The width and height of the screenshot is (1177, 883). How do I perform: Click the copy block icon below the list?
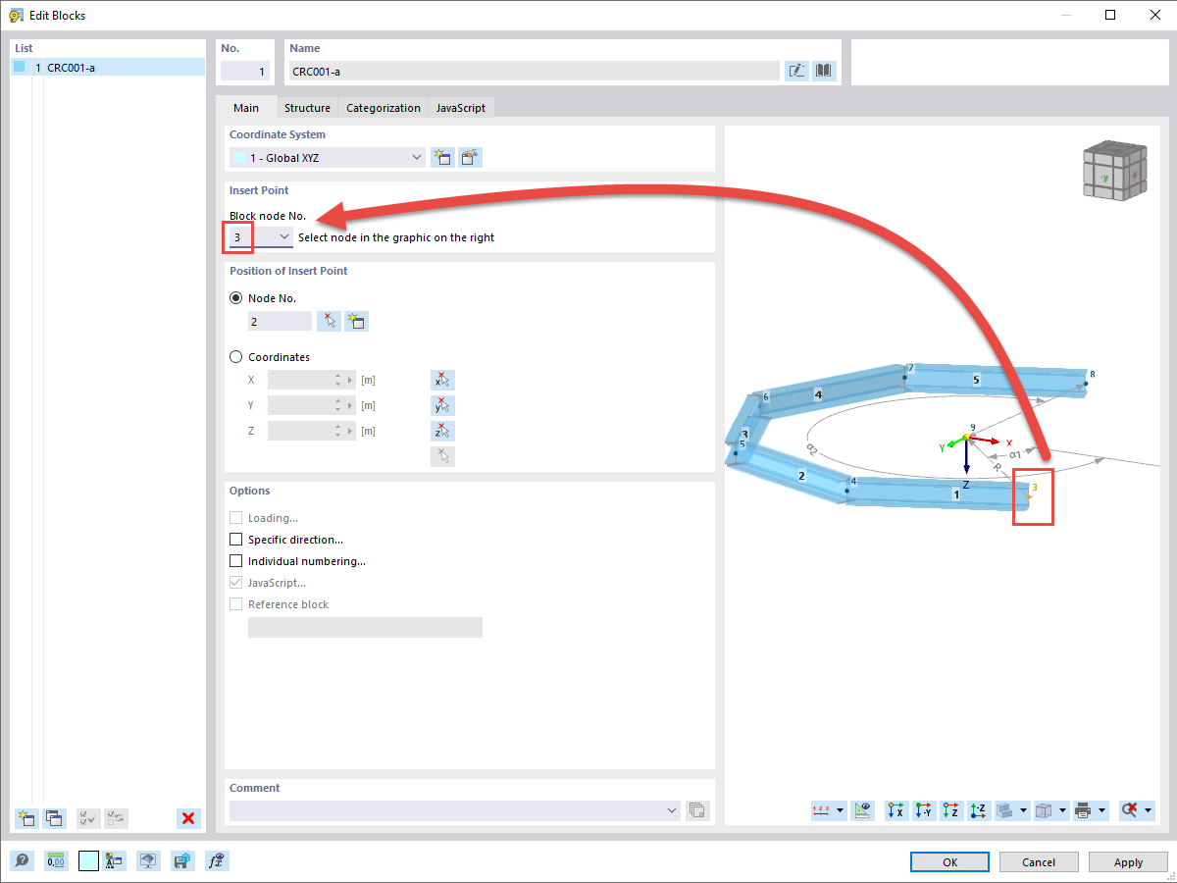coord(54,818)
